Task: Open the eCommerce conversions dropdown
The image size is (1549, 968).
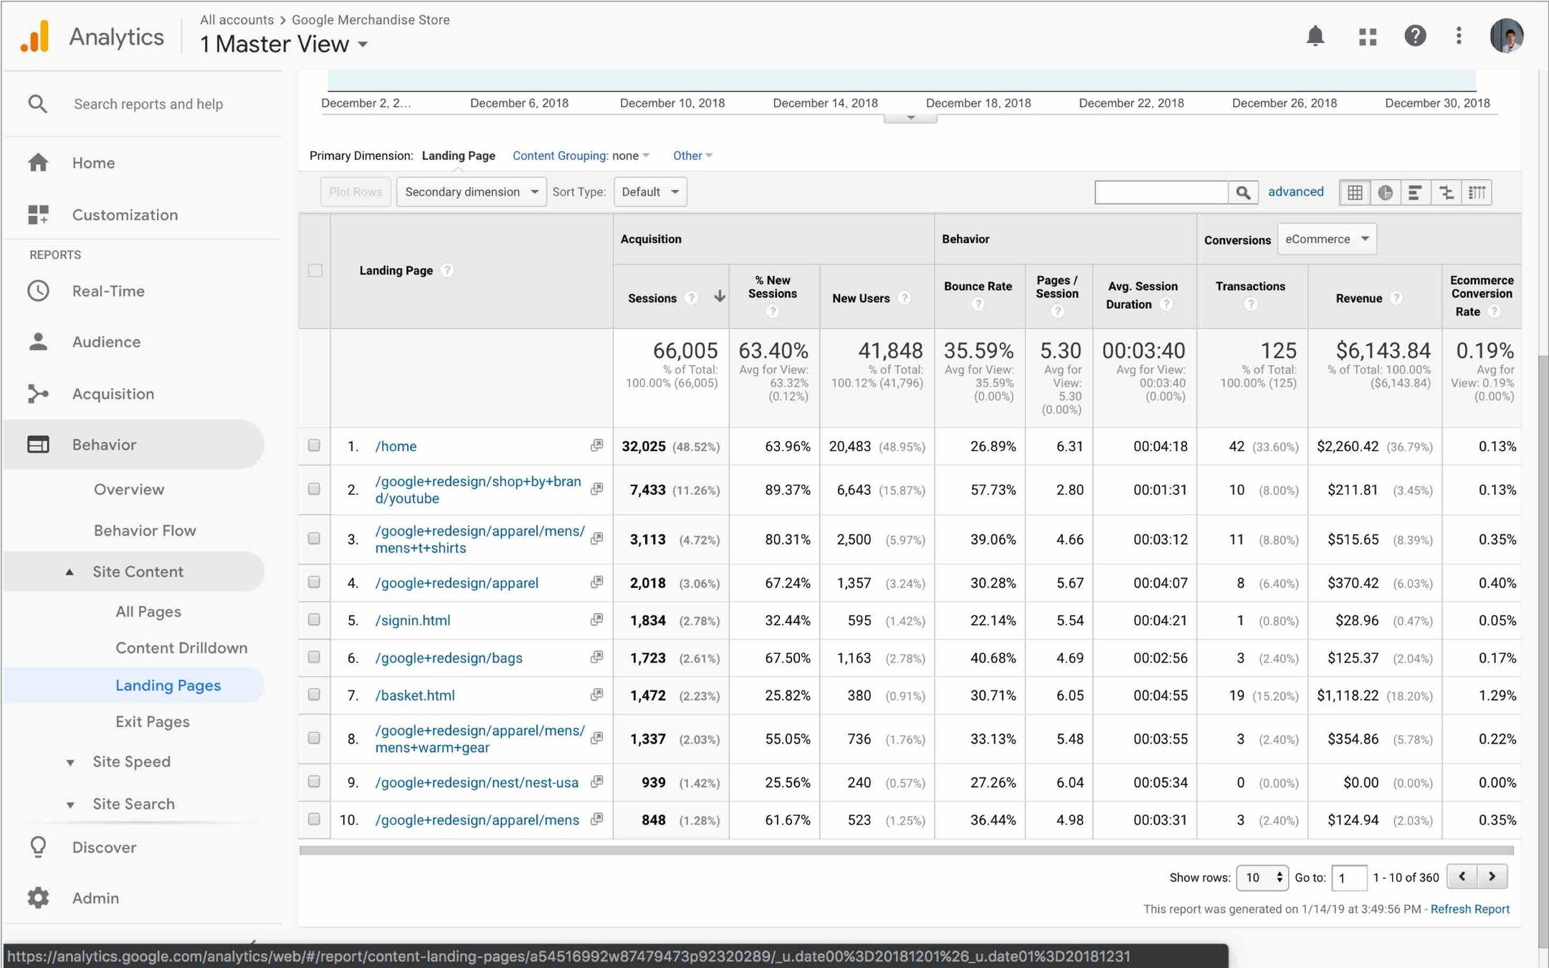Action: 1326,239
